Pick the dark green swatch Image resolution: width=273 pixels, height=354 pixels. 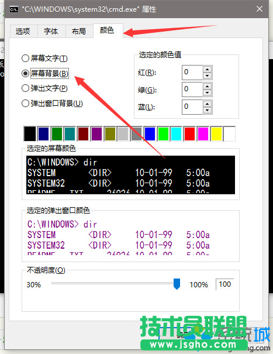point(57,134)
